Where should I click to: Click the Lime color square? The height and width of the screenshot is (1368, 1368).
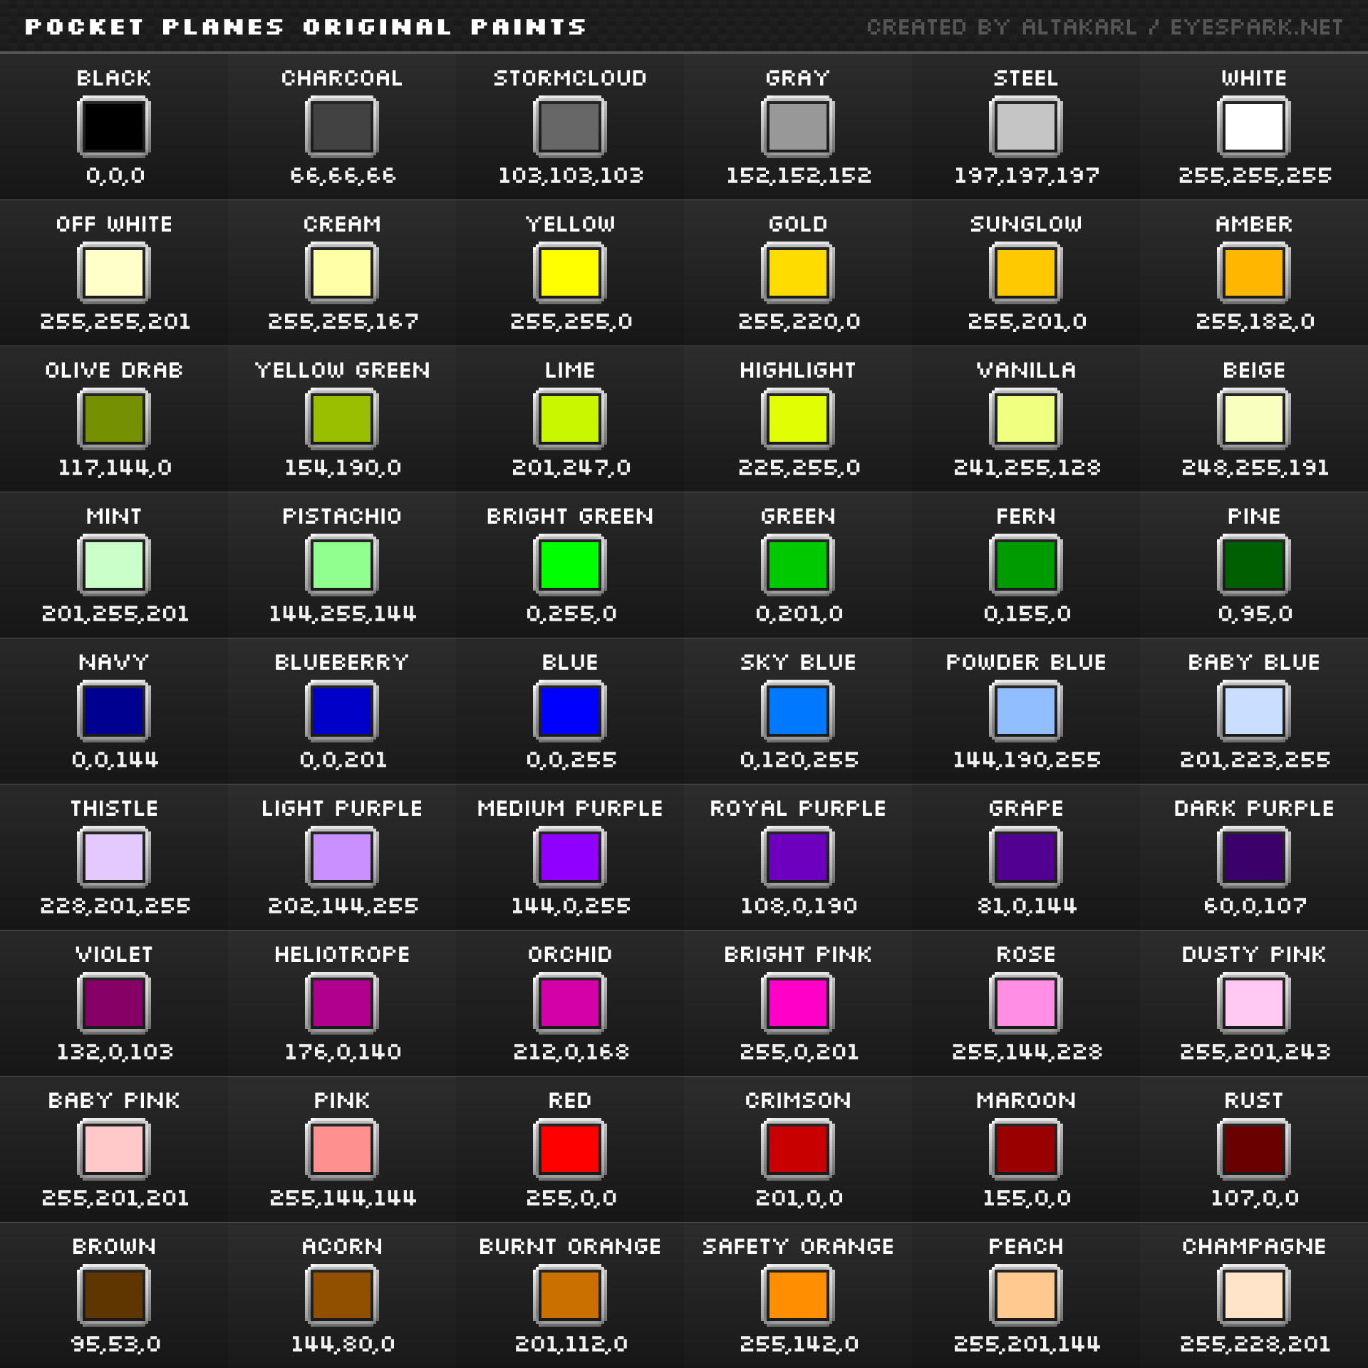coord(569,420)
